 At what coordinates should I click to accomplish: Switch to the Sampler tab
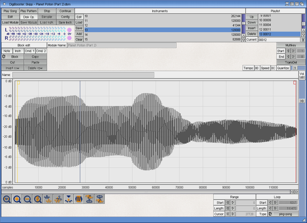coord(47,17)
